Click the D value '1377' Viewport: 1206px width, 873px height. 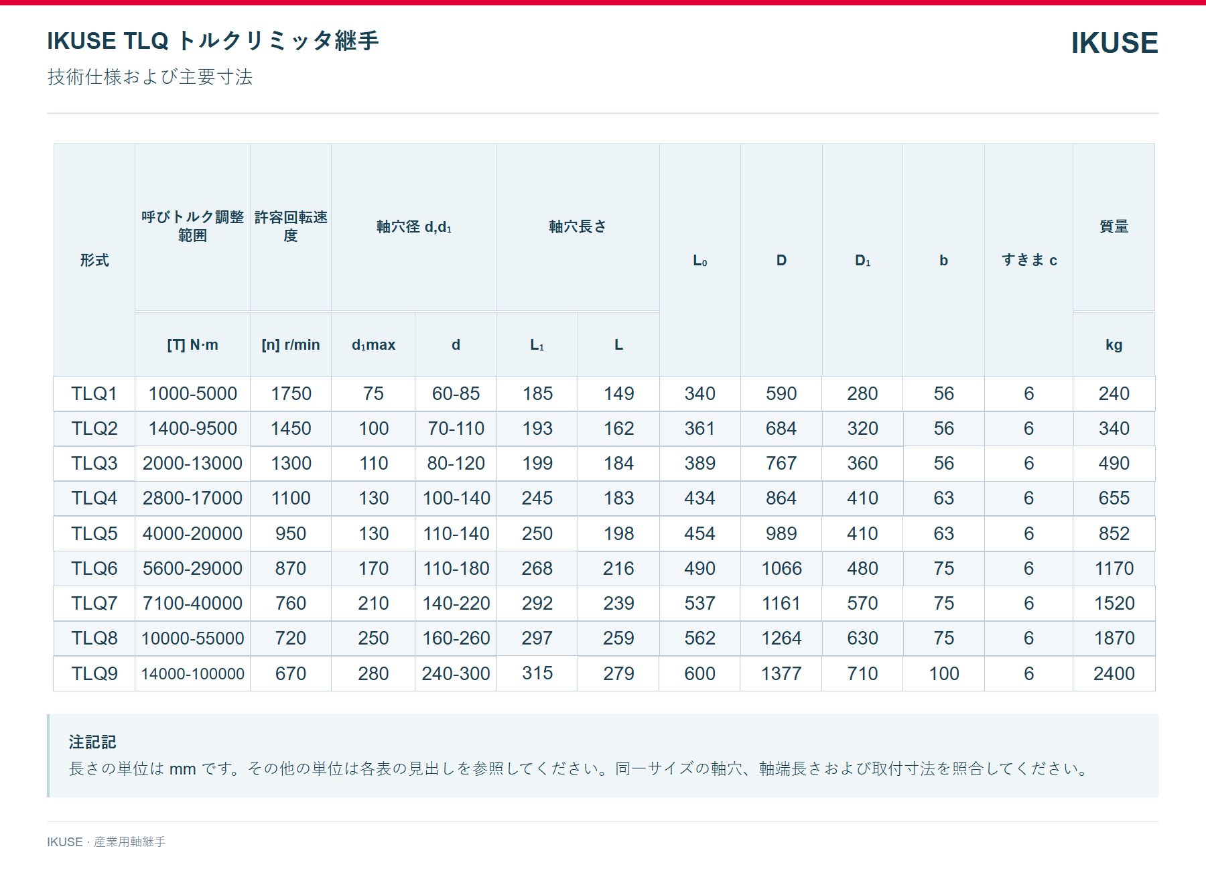[781, 673]
